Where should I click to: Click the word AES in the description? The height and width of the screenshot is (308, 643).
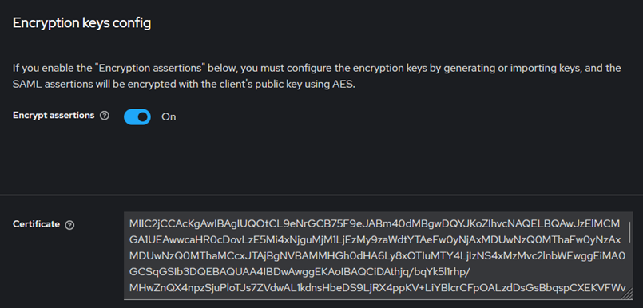pyautogui.click(x=343, y=86)
